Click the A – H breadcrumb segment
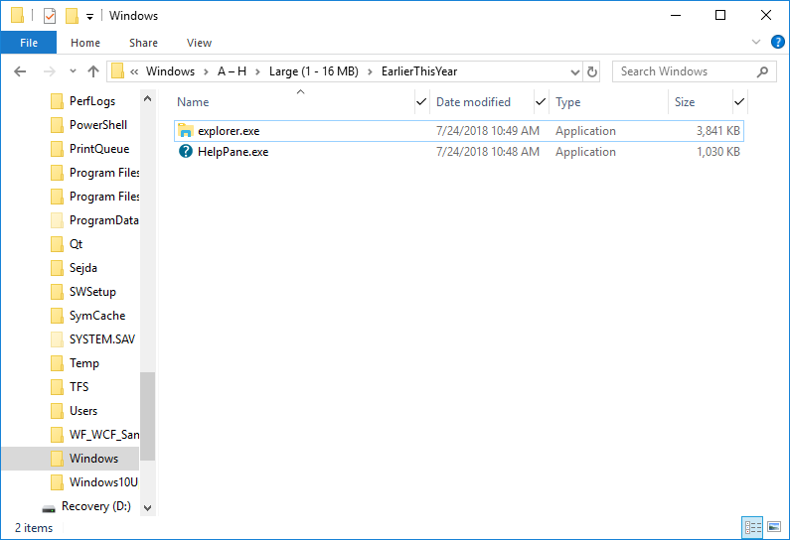This screenshot has height=540, width=790. tap(232, 71)
